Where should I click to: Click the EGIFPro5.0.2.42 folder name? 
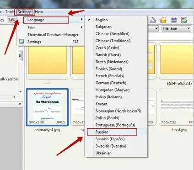179,84
